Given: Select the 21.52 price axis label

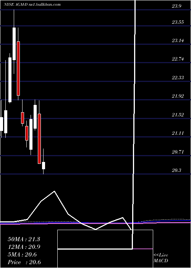Looking at the screenshot, I should pyautogui.click(x=178, y=115).
